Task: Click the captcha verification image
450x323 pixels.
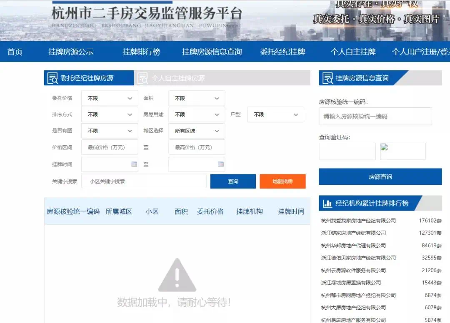Action: pyautogui.click(x=402, y=152)
